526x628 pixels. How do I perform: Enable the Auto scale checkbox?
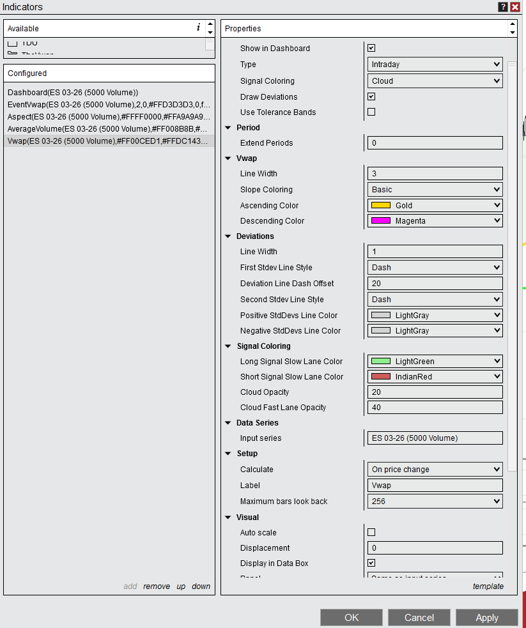(371, 533)
